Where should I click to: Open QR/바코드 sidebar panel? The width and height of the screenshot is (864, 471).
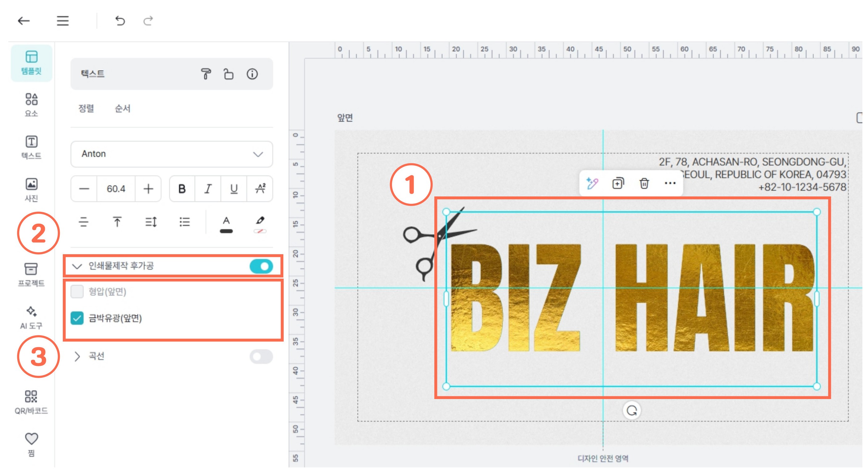tap(31, 402)
